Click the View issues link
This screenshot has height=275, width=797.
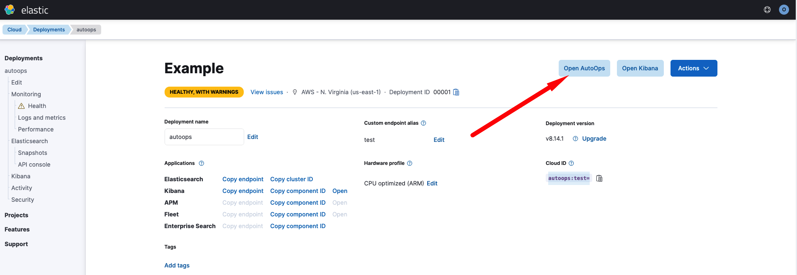(x=266, y=92)
